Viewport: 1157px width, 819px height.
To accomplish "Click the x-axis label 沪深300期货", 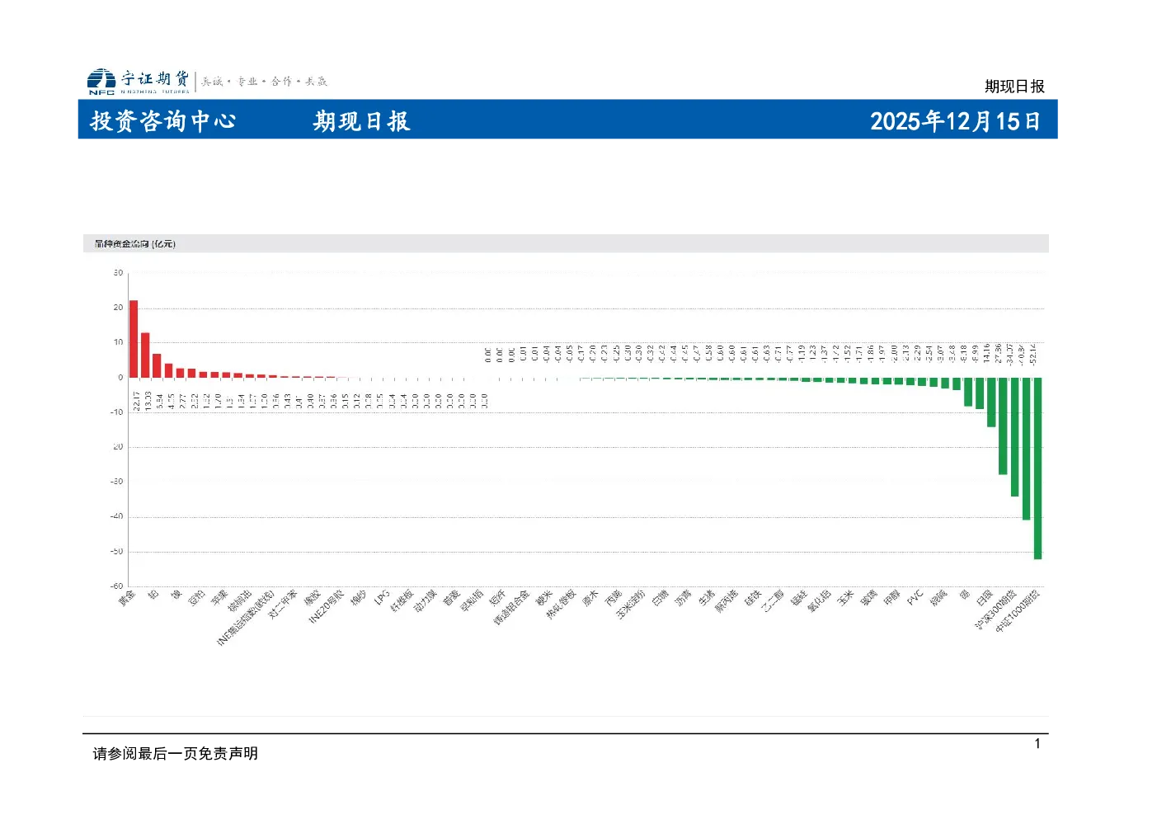I will (995, 610).
